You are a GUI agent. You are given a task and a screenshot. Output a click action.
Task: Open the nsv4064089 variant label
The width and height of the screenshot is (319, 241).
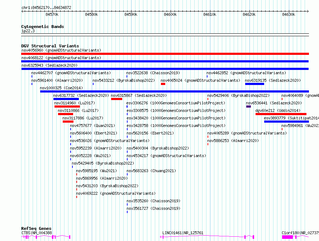pos(300,95)
